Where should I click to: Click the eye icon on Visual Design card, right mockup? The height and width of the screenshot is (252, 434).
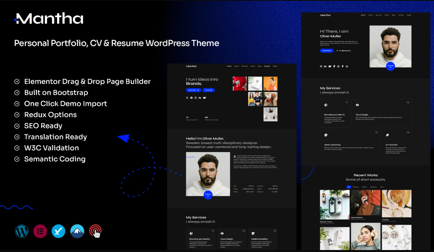pyautogui.click(x=358, y=105)
